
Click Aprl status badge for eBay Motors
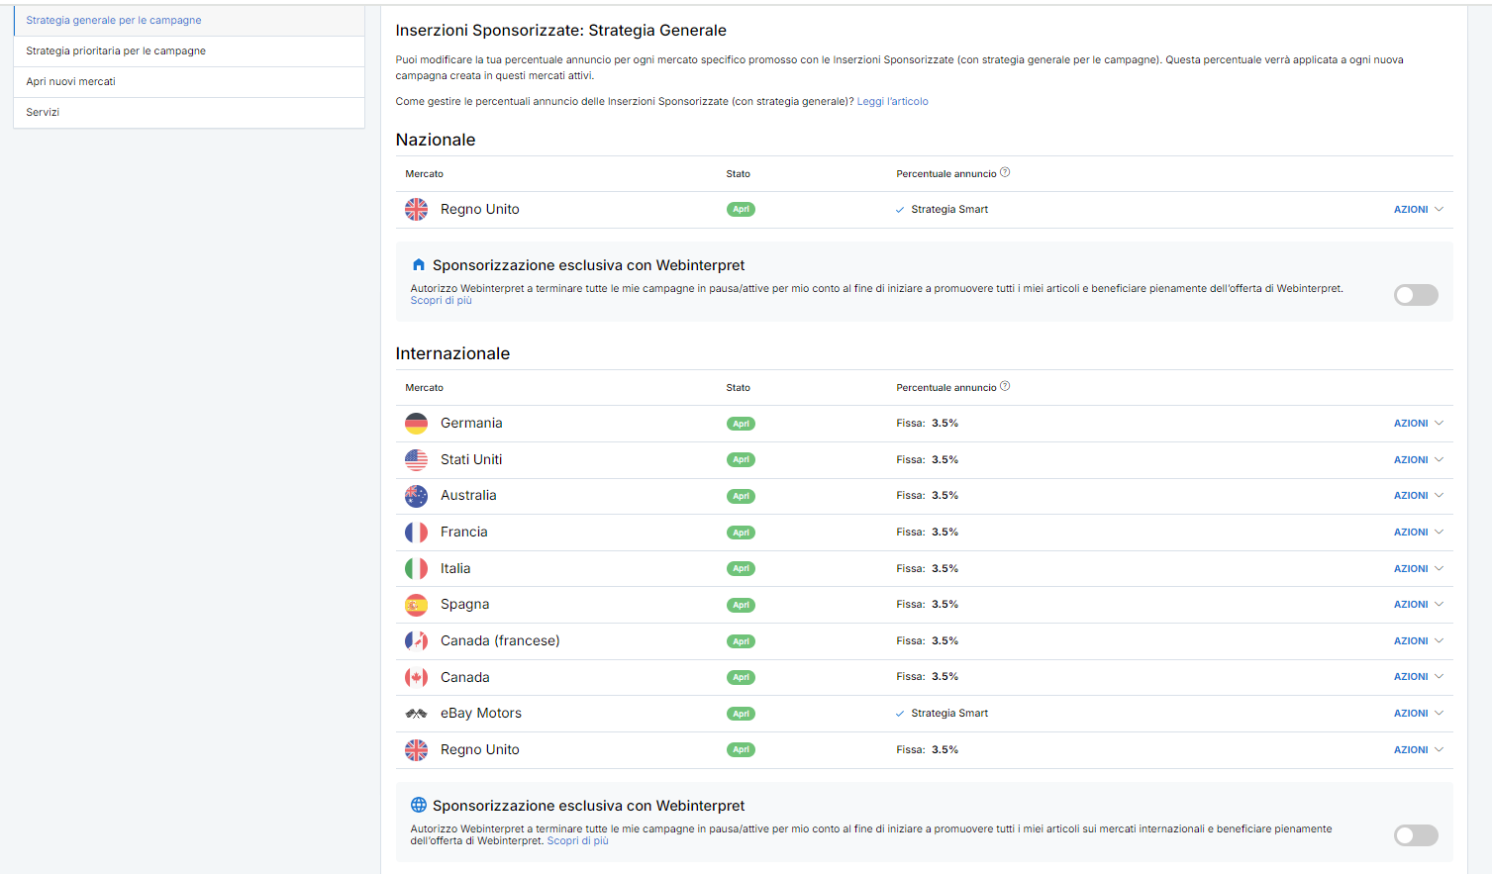click(x=741, y=714)
